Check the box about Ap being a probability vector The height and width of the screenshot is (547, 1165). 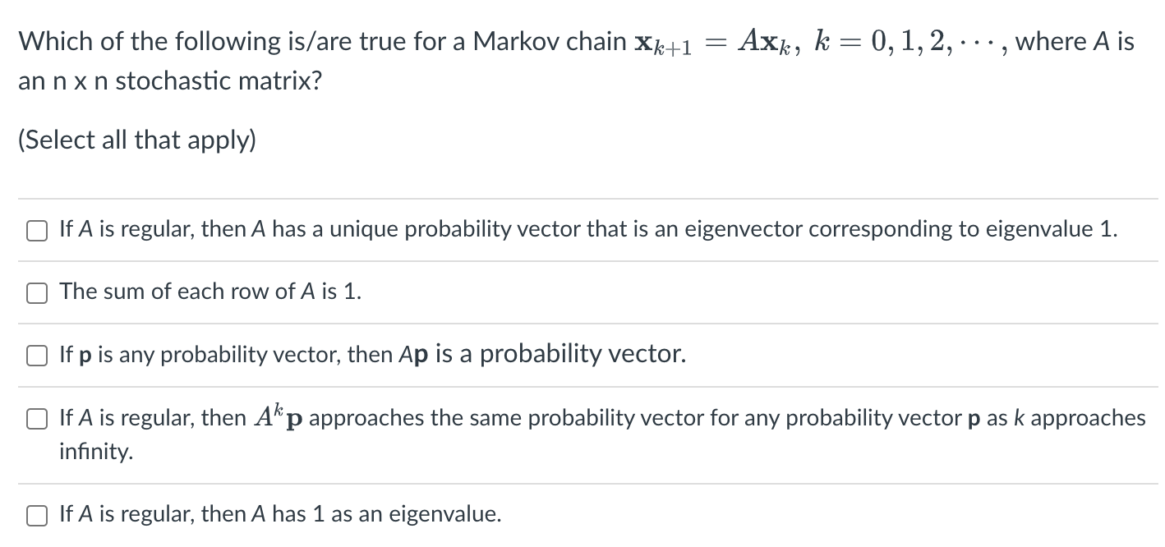tap(36, 355)
